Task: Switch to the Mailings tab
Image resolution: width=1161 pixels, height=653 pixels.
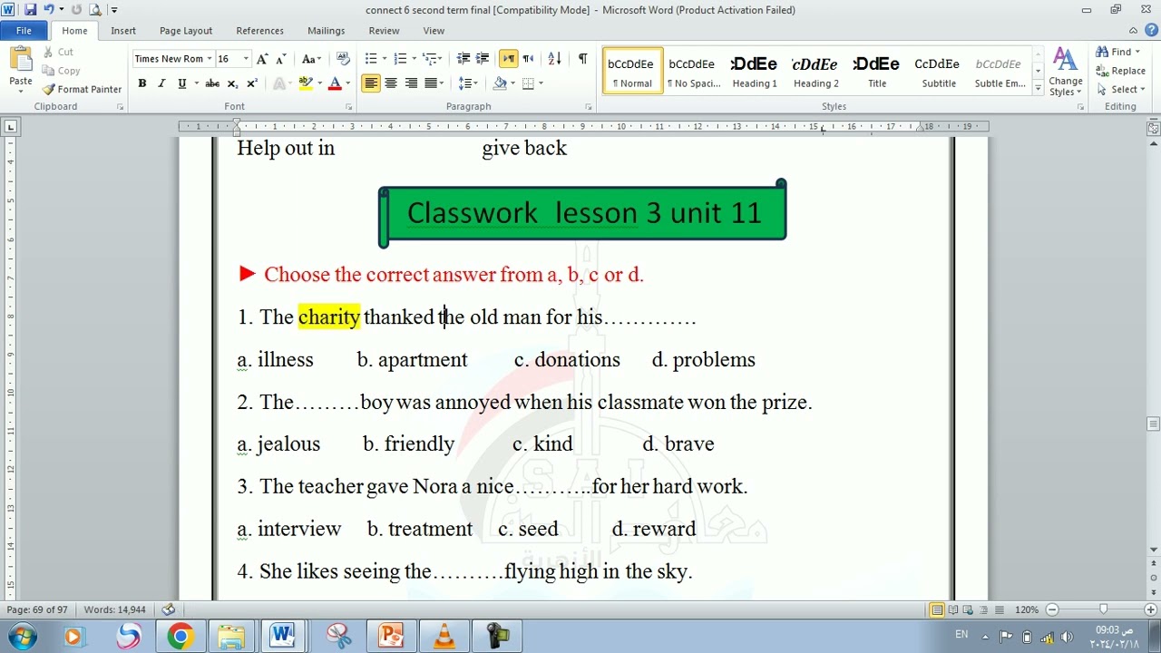Action: (326, 31)
